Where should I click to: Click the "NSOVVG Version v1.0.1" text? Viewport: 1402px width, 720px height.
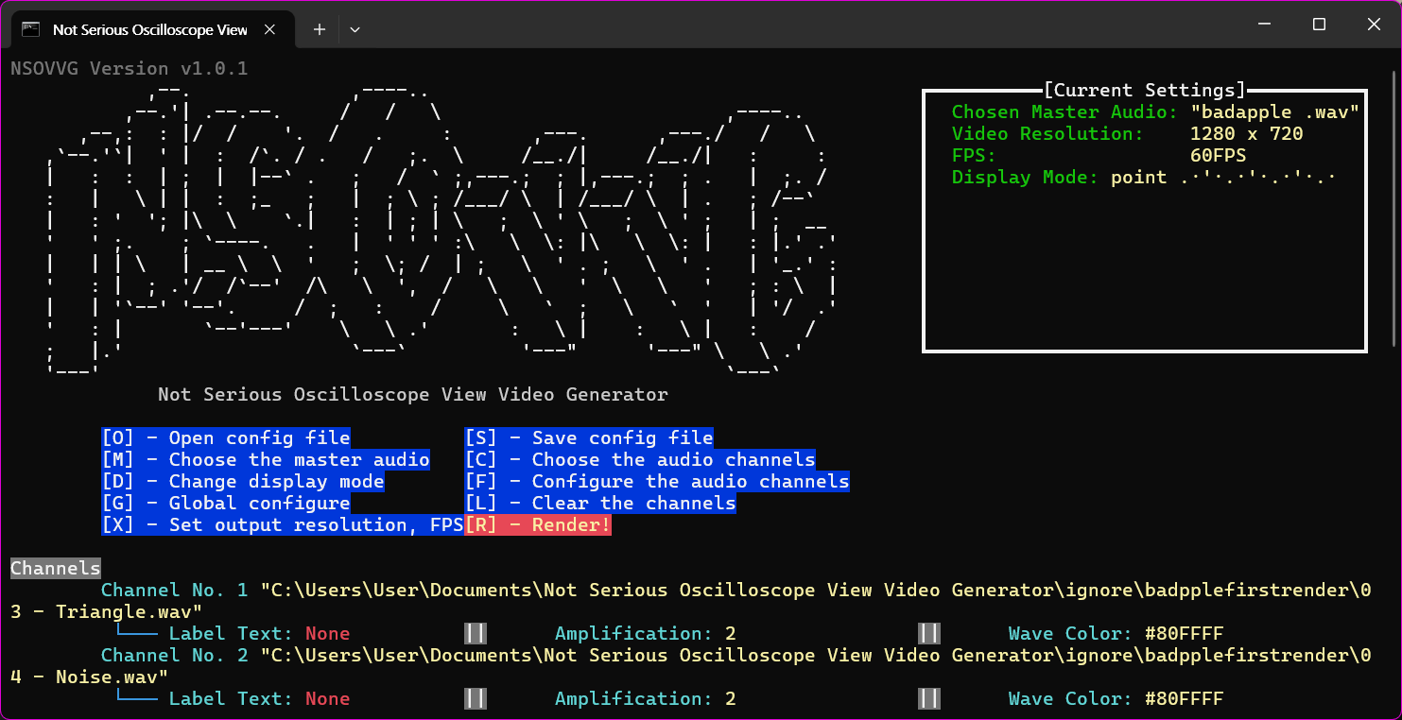tap(130, 69)
